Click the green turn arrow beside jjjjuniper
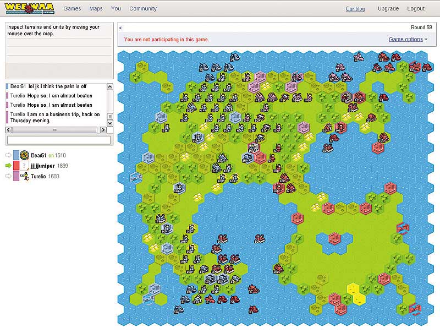 click(x=8, y=166)
